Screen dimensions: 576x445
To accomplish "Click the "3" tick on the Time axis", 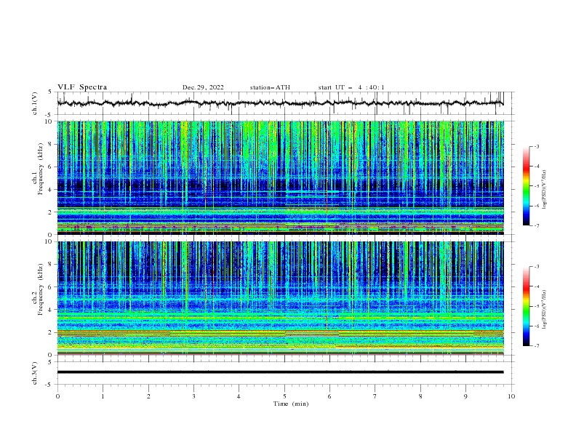I will pos(193,396).
